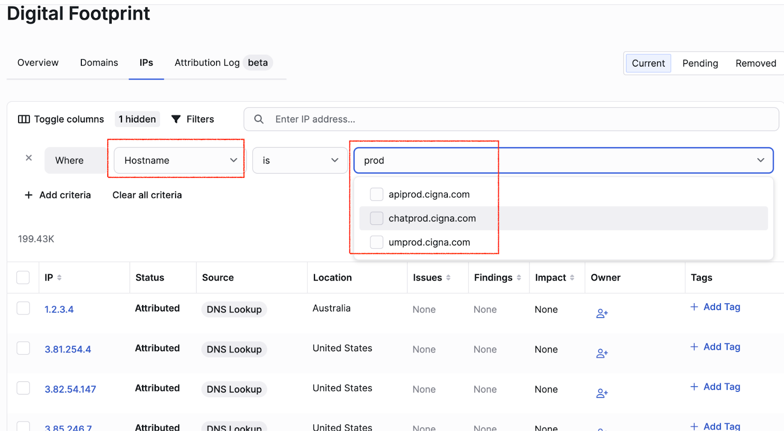Image resolution: width=784 pixels, height=431 pixels.
Task: Show Current items
Action: [x=648, y=63]
